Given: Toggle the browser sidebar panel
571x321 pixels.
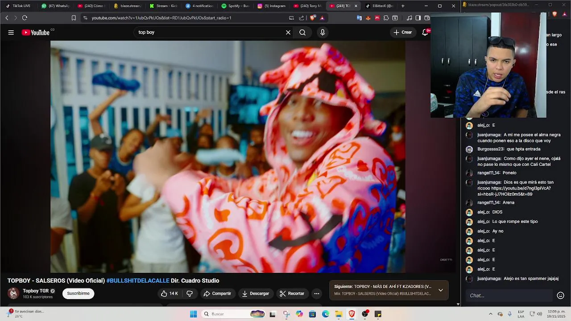Looking at the screenshot, I should [x=418, y=18].
